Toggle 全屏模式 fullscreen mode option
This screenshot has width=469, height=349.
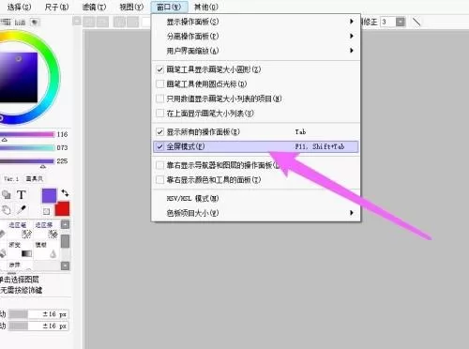click(255, 146)
